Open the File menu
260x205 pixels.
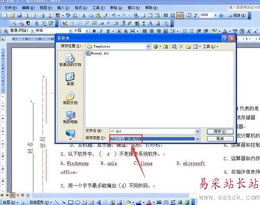(10, 8)
